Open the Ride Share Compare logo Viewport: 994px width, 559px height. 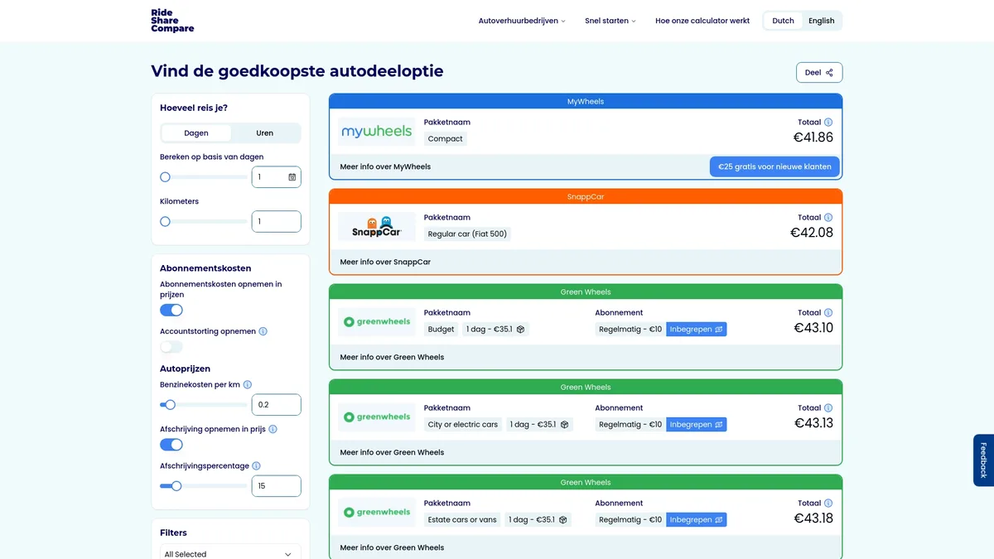(x=172, y=21)
